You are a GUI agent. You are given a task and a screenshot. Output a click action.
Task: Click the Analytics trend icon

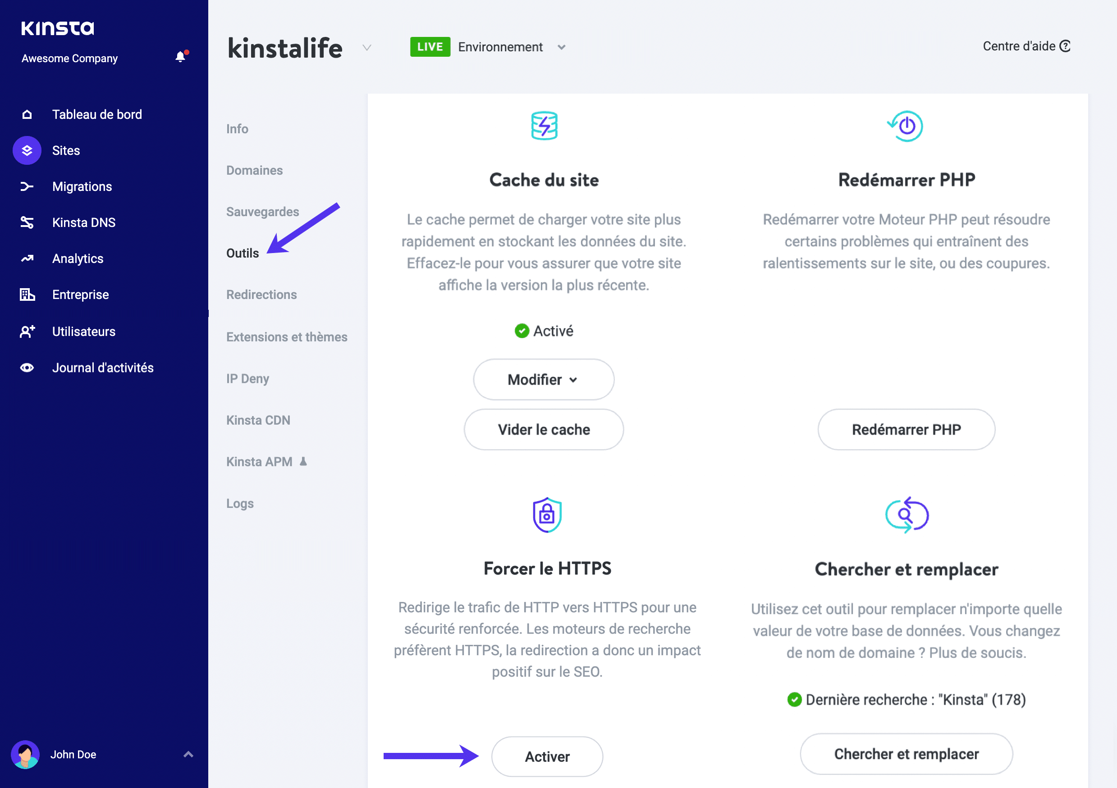pyautogui.click(x=27, y=258)
